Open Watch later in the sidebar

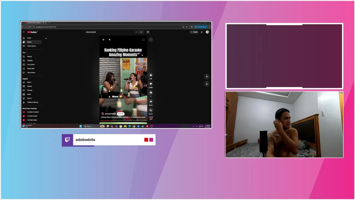(x=32, y=69)
